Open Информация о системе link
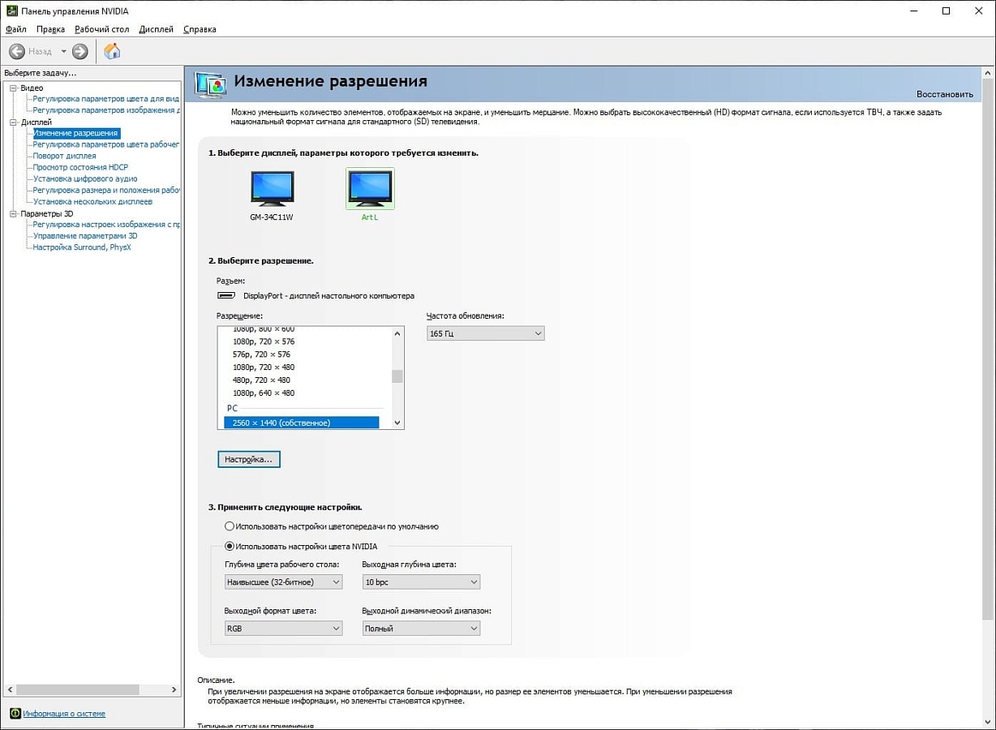Screen dimensions: 996x730 coord(64,714)
